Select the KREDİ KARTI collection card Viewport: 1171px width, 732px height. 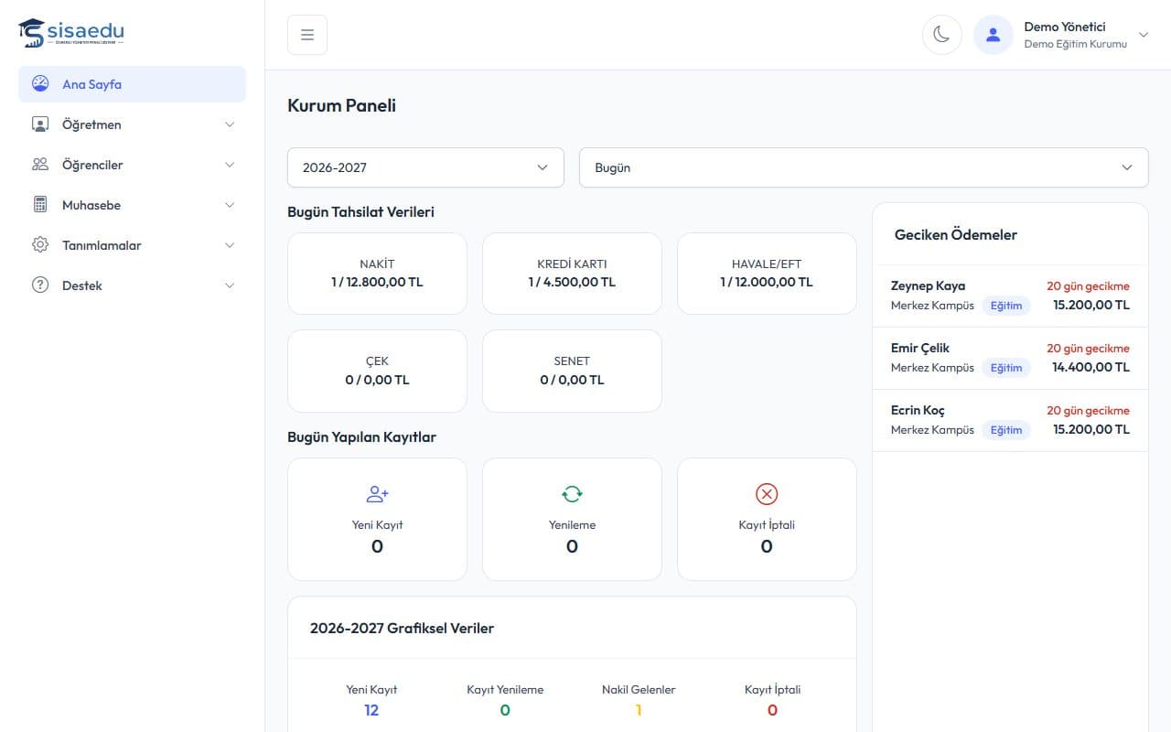572,274
